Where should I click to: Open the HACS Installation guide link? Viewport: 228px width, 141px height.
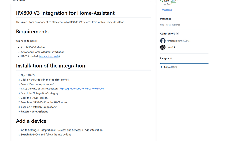click(x=49, y=56)
